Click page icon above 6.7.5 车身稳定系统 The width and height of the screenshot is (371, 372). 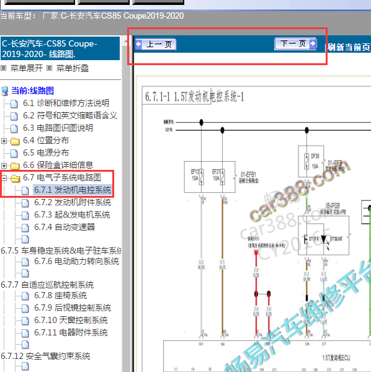click(25, 239)
